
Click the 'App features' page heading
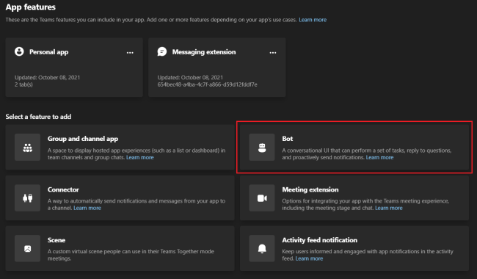pos(30,7)
